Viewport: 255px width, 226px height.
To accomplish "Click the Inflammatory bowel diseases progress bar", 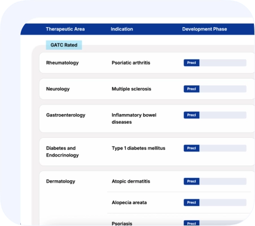I will (215, 115).
